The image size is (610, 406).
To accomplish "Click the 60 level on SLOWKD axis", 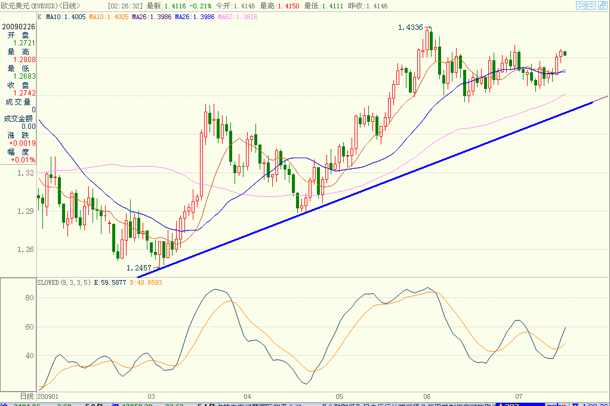I will coord(30,327).
